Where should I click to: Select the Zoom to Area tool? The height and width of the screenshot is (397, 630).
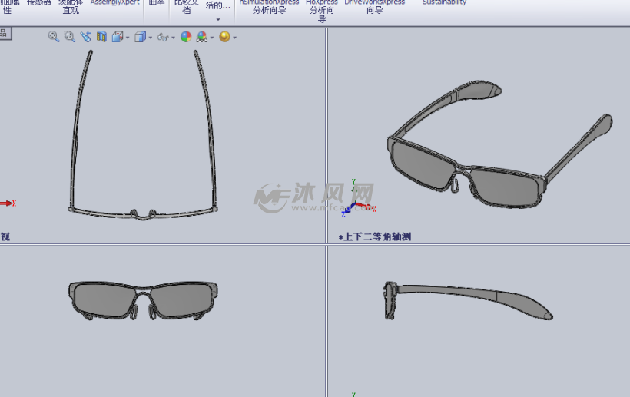click(x=70, y=37)
